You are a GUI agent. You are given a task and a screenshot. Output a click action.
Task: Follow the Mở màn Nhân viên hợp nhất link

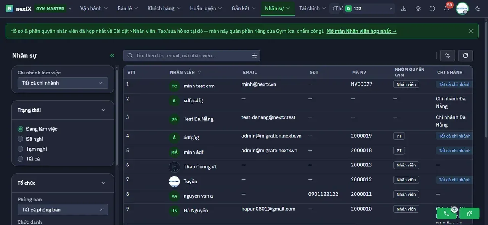click(361, 31)
